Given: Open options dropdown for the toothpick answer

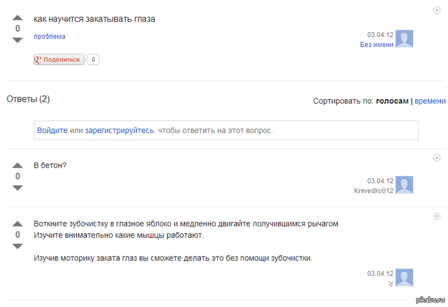Looking at the screenshot, I should pyautogui.click(x=437, y=216).
